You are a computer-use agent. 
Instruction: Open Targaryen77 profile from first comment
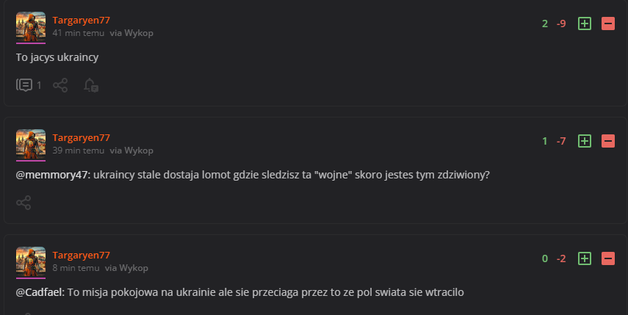[81, 20]
